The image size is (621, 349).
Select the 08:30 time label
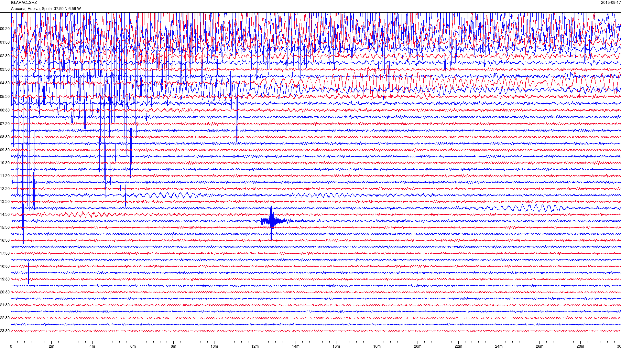coord(5,137)
